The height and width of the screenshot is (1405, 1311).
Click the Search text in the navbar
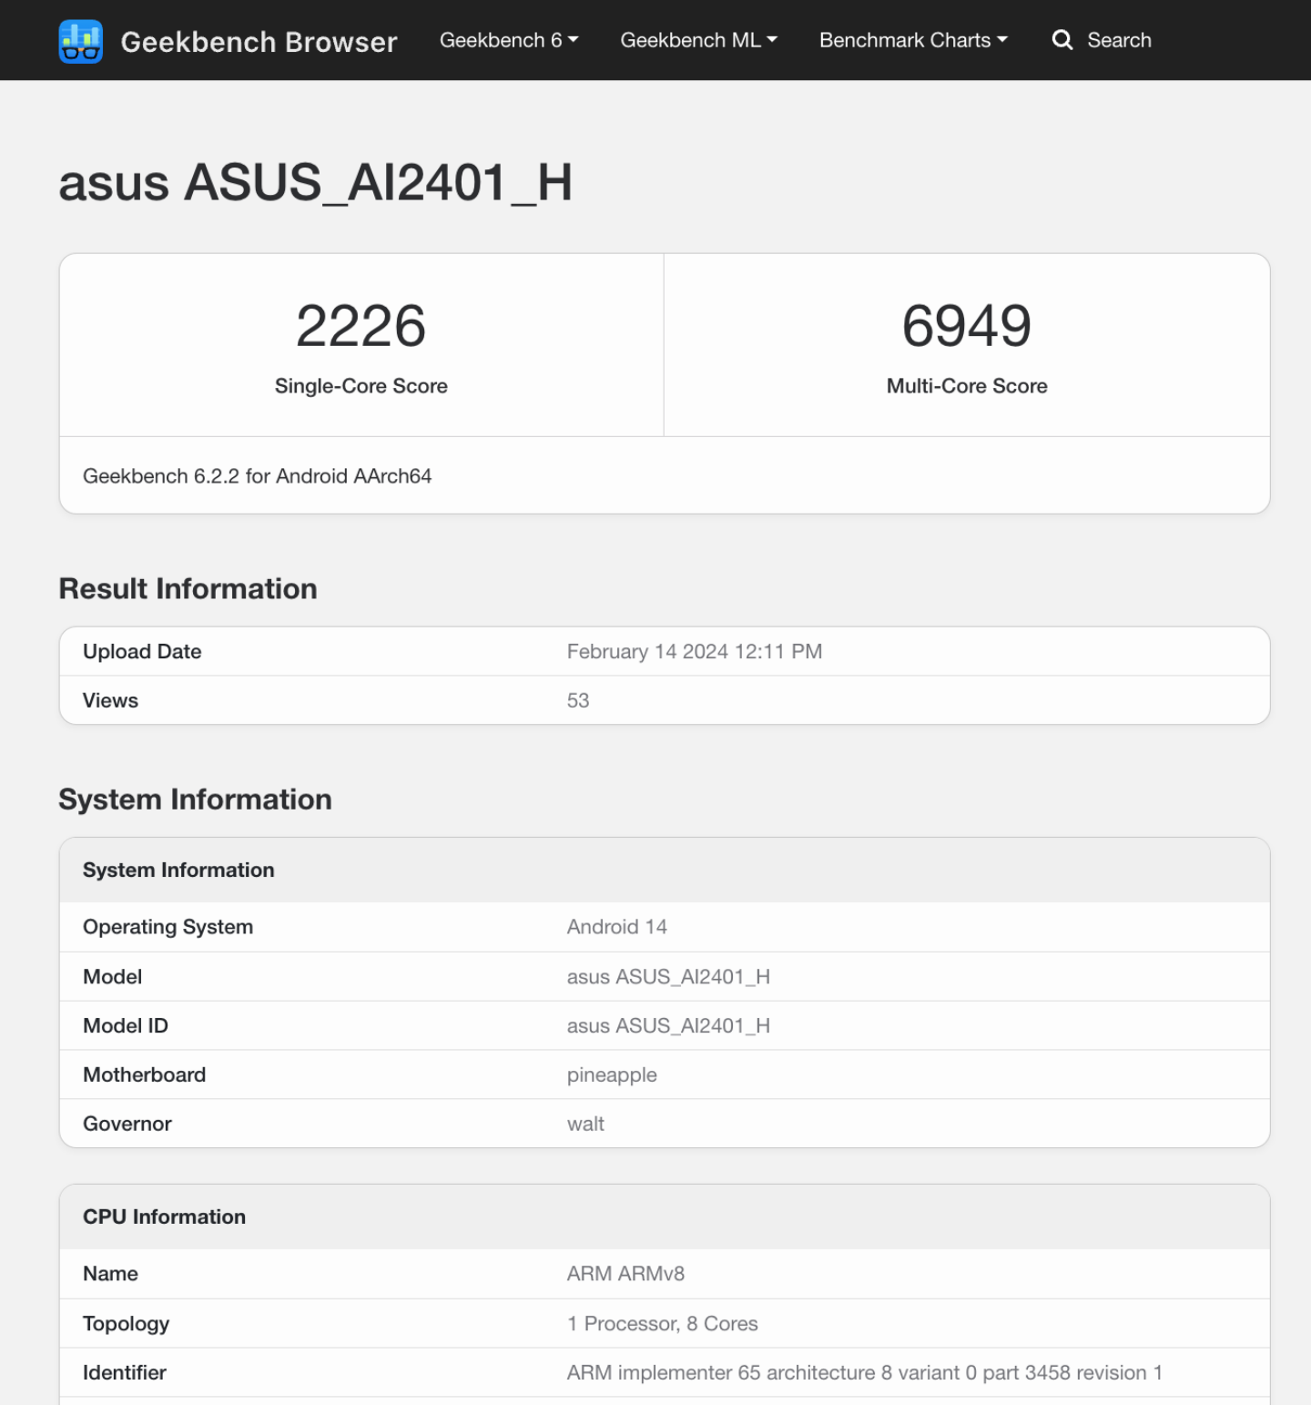(1119, 40)
